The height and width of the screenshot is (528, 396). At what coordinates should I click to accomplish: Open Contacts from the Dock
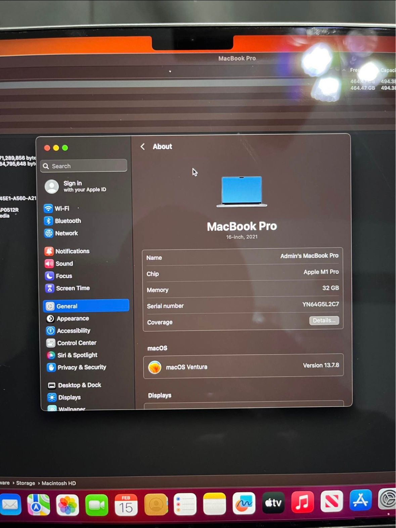pos(156,504)
